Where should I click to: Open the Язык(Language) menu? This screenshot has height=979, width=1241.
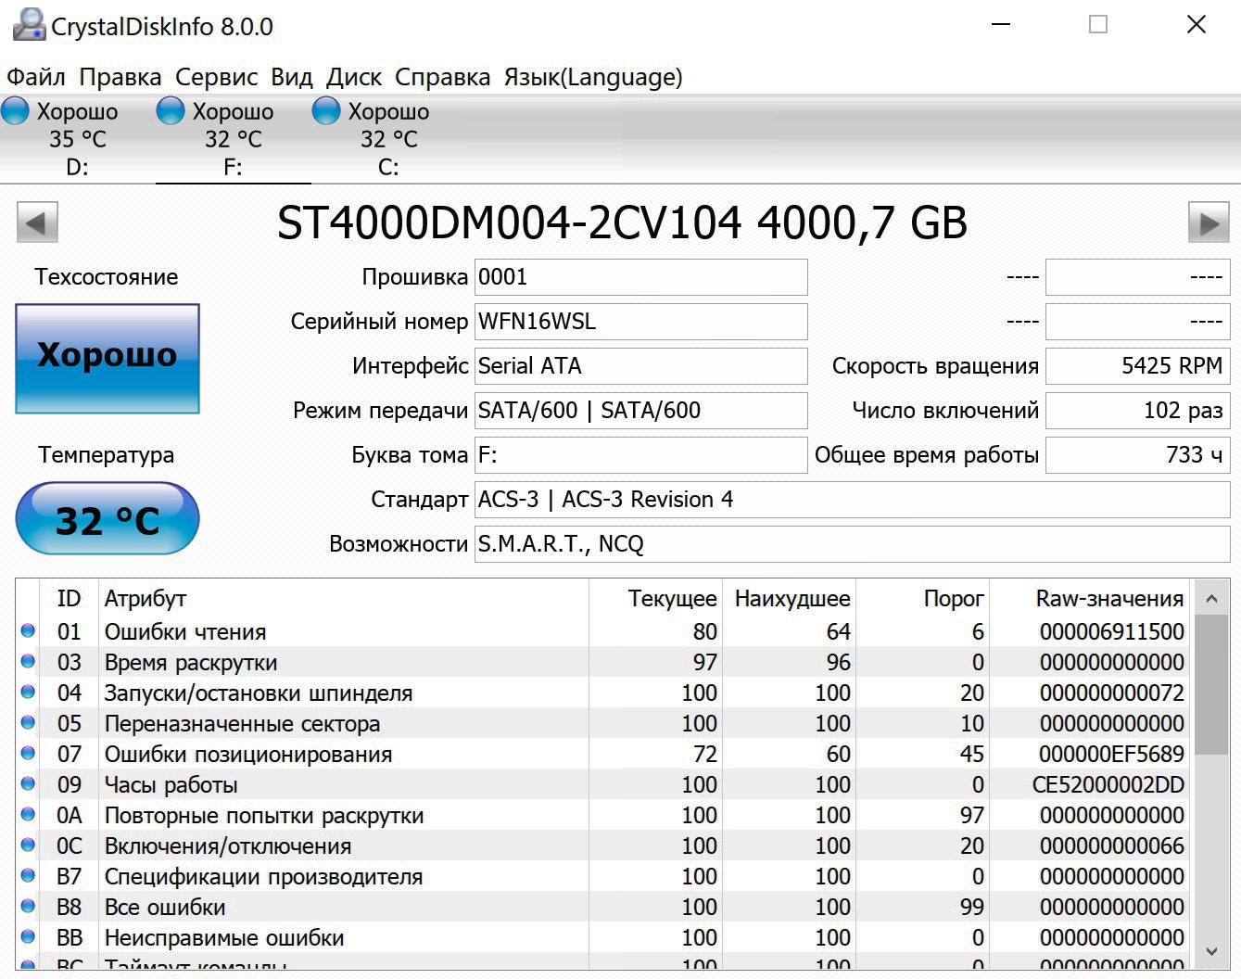tap(593, 77)
